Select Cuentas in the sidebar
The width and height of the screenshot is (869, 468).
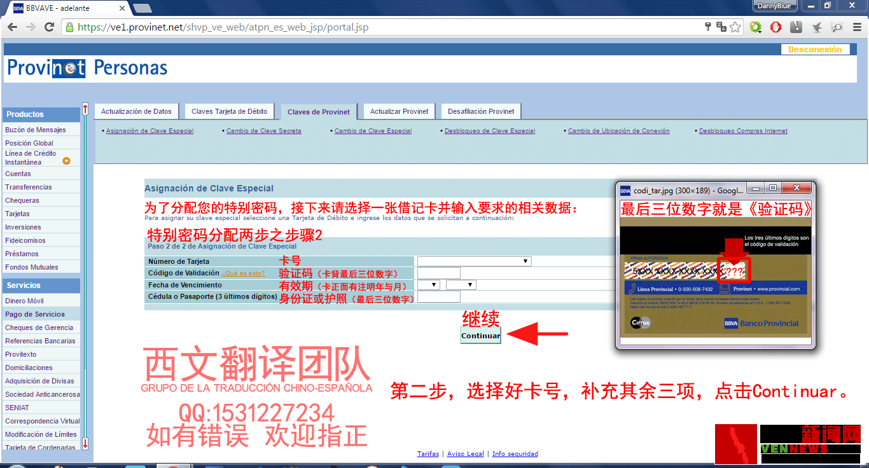click(41, 174)
